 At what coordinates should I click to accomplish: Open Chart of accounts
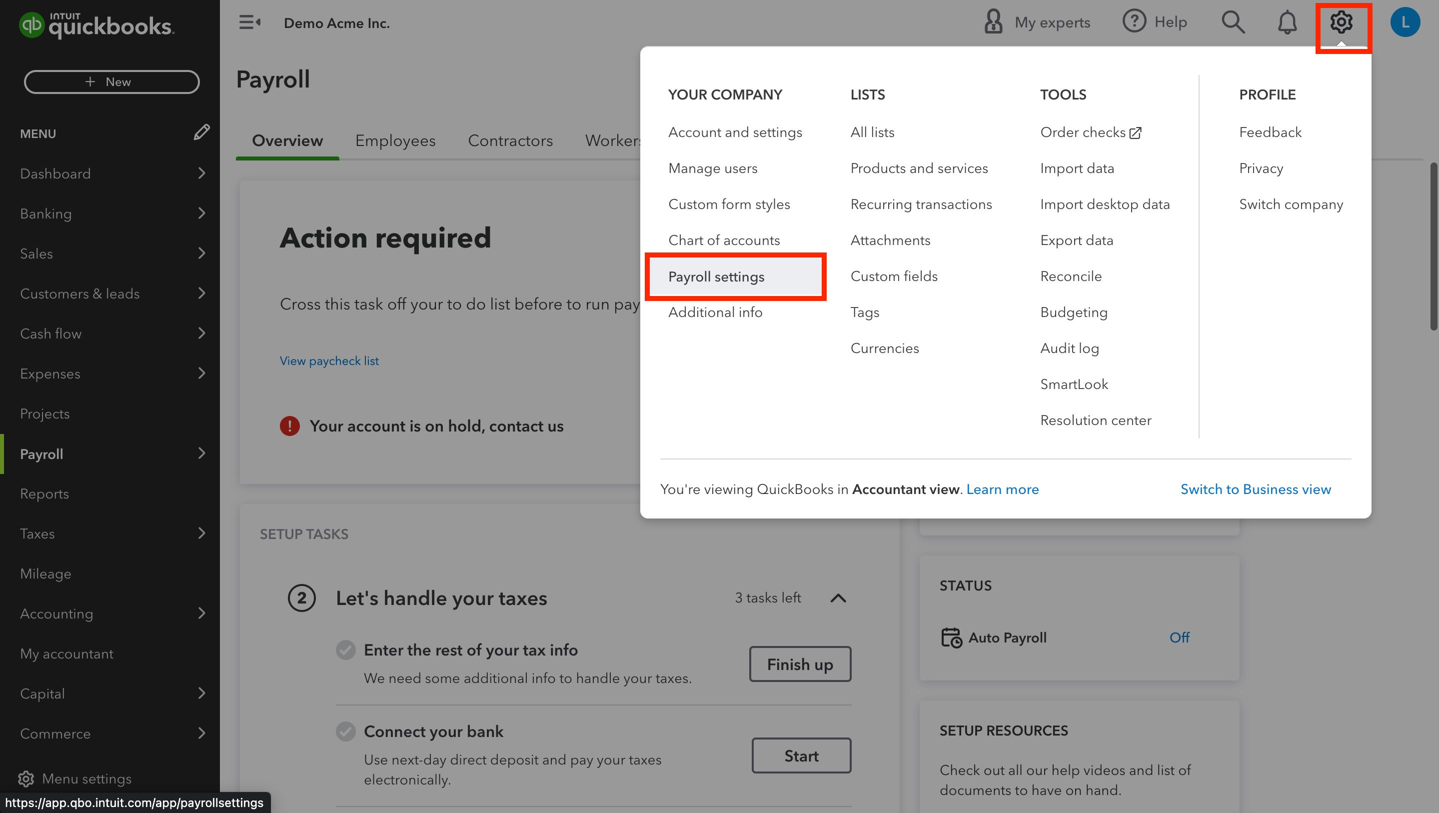click(724, 241)
